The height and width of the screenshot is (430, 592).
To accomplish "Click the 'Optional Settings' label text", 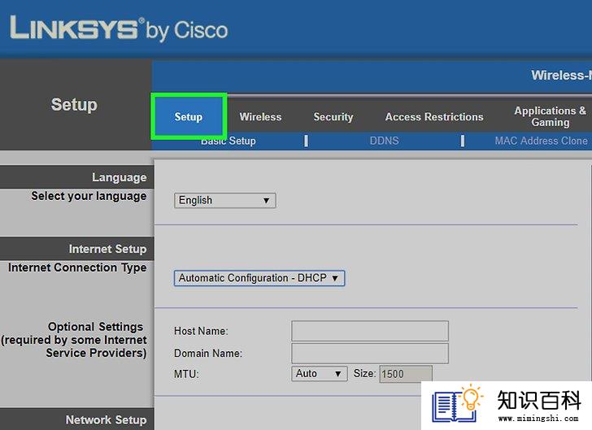I will (95, 327).
